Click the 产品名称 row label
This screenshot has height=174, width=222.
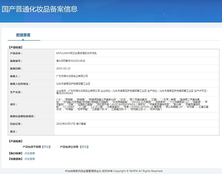(16, 53)
